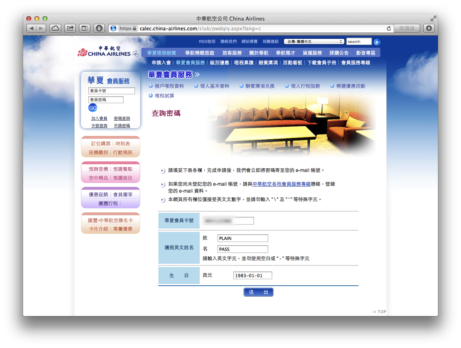Open the 申請入會 submenu item
Screen dimensions: 461x348
[161, 63]
